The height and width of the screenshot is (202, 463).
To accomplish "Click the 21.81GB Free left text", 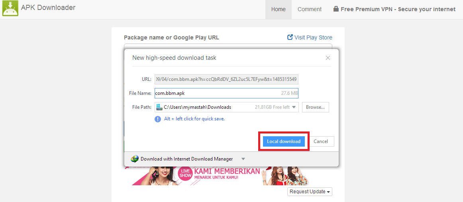I will coord(272,107).
